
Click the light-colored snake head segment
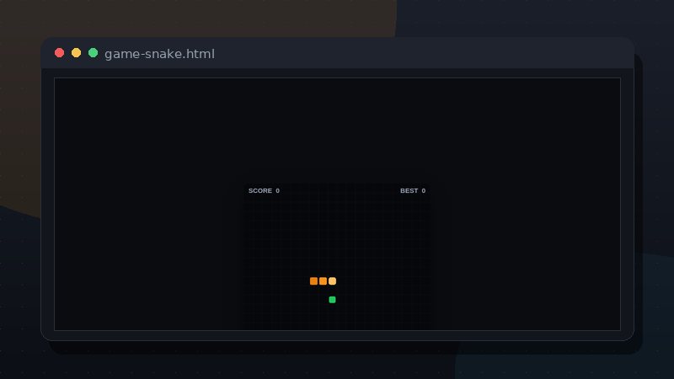[x=332, y=281]
